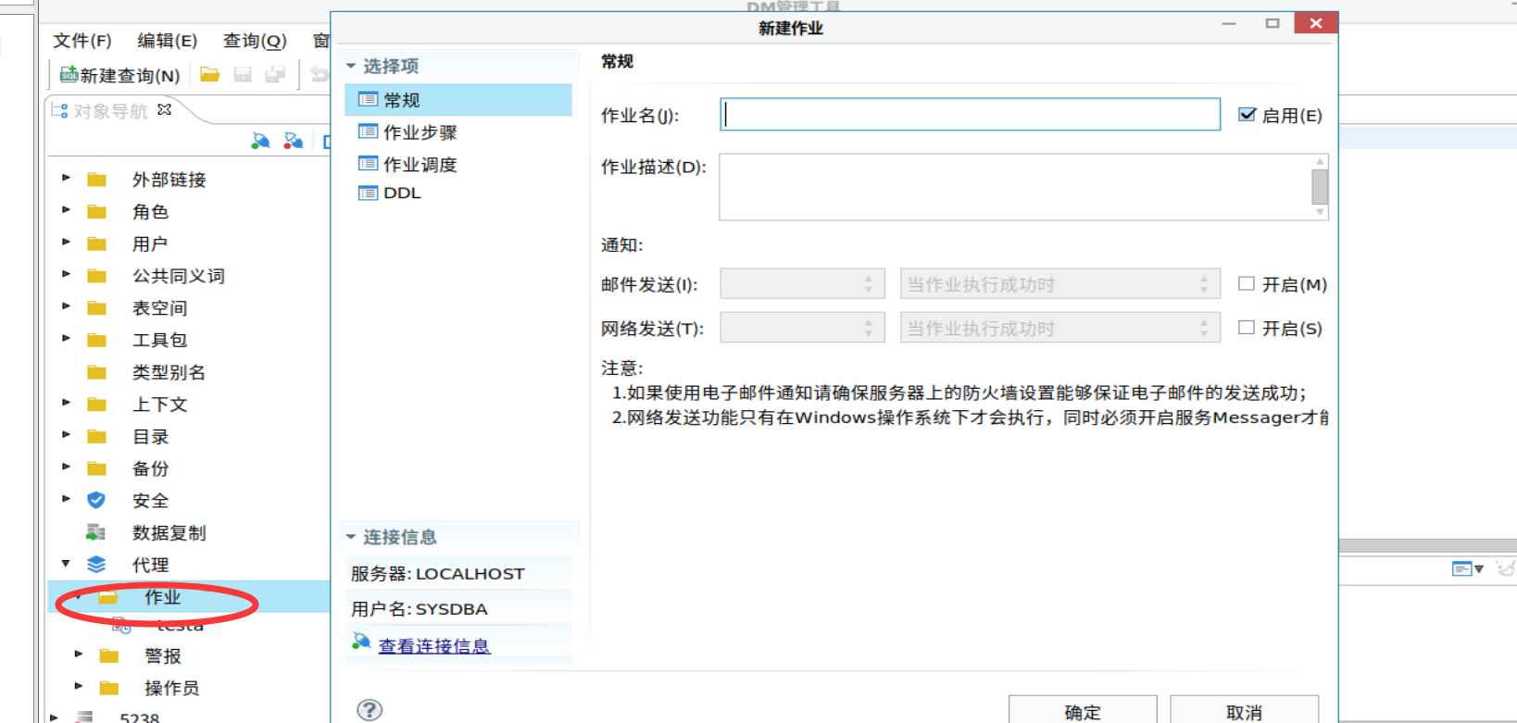Open the 查询(Q) menu
This screenshot has width=1517, height=723.
pos(255,41)
